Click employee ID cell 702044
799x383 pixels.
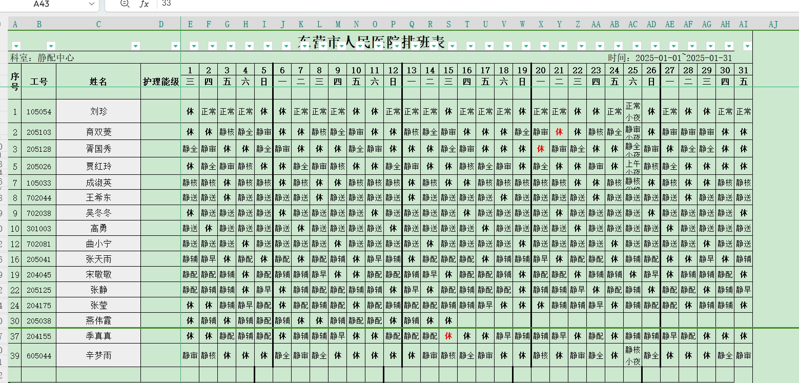[x=39, y=198]
